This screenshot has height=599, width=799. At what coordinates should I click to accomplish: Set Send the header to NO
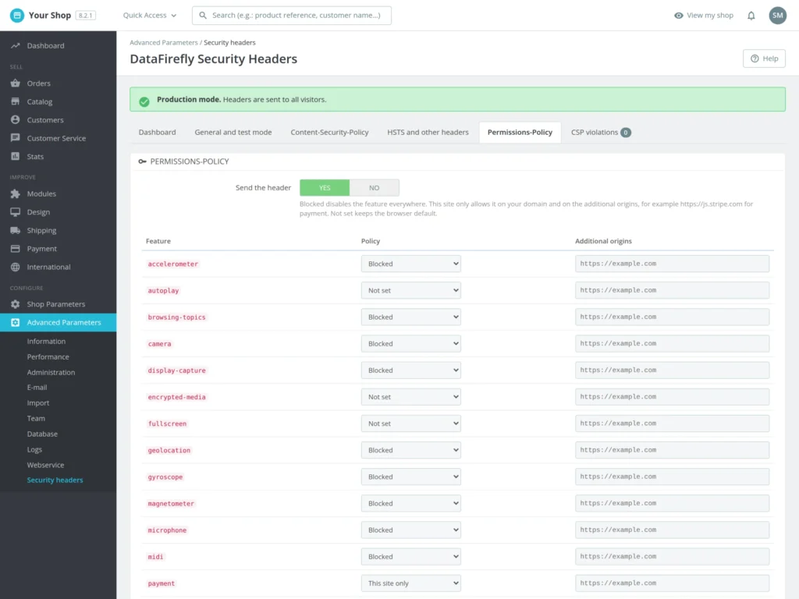click(x=374, y=187)
